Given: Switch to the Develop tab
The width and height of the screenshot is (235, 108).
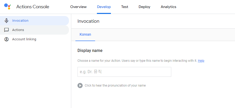Looking at the screenshot, I should click(104, 7).
